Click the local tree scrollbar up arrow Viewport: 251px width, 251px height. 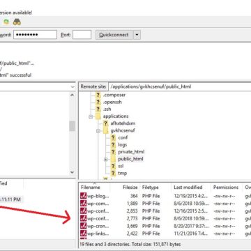pos(72,95)
